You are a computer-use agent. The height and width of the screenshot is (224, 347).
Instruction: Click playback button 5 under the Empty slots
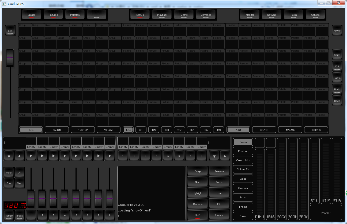(x=168, y=156)
